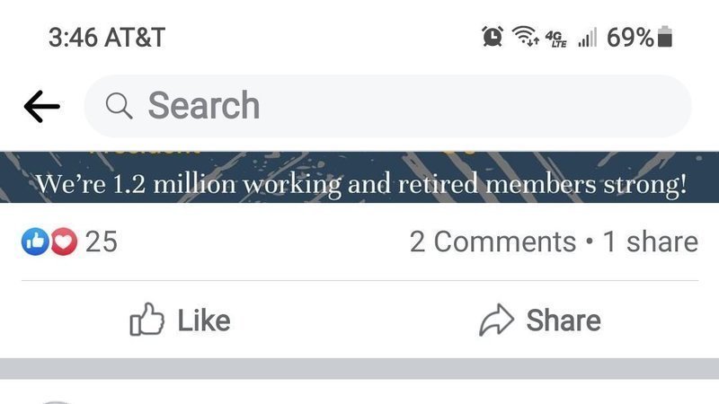The height and width of the screenshot is (404, 719).
Task: Click the red heart reaction icon
Action: (63, 242)
